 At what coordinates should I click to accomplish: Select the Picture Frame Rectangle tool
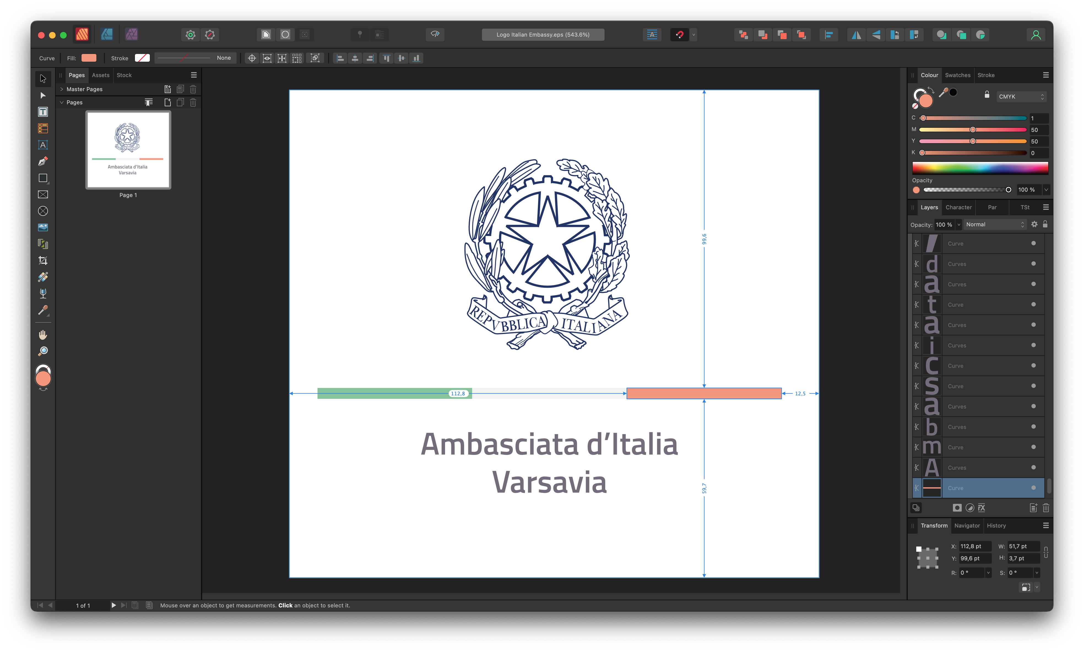click(43, 194)
